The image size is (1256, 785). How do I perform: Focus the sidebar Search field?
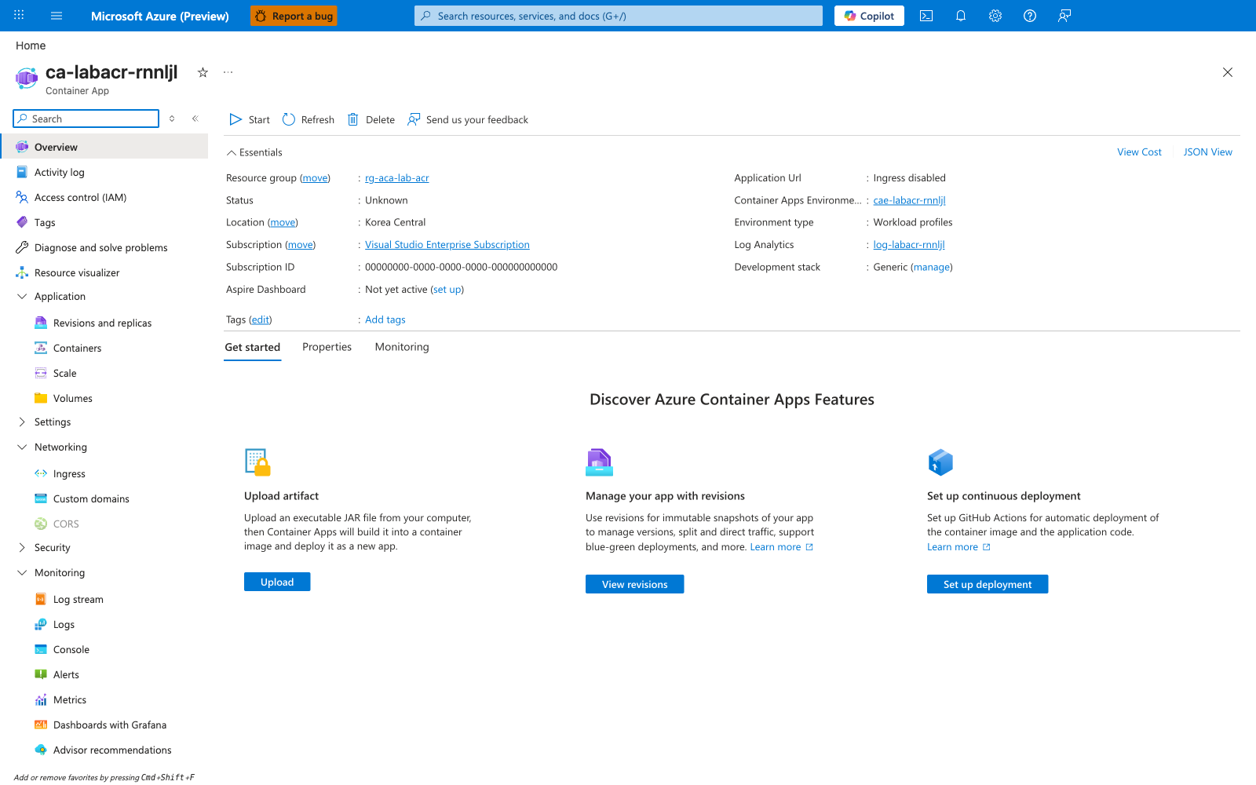point(86,119)
